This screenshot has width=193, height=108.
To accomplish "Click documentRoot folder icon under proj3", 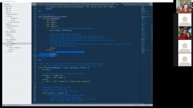I will click(x=8, y=14).
